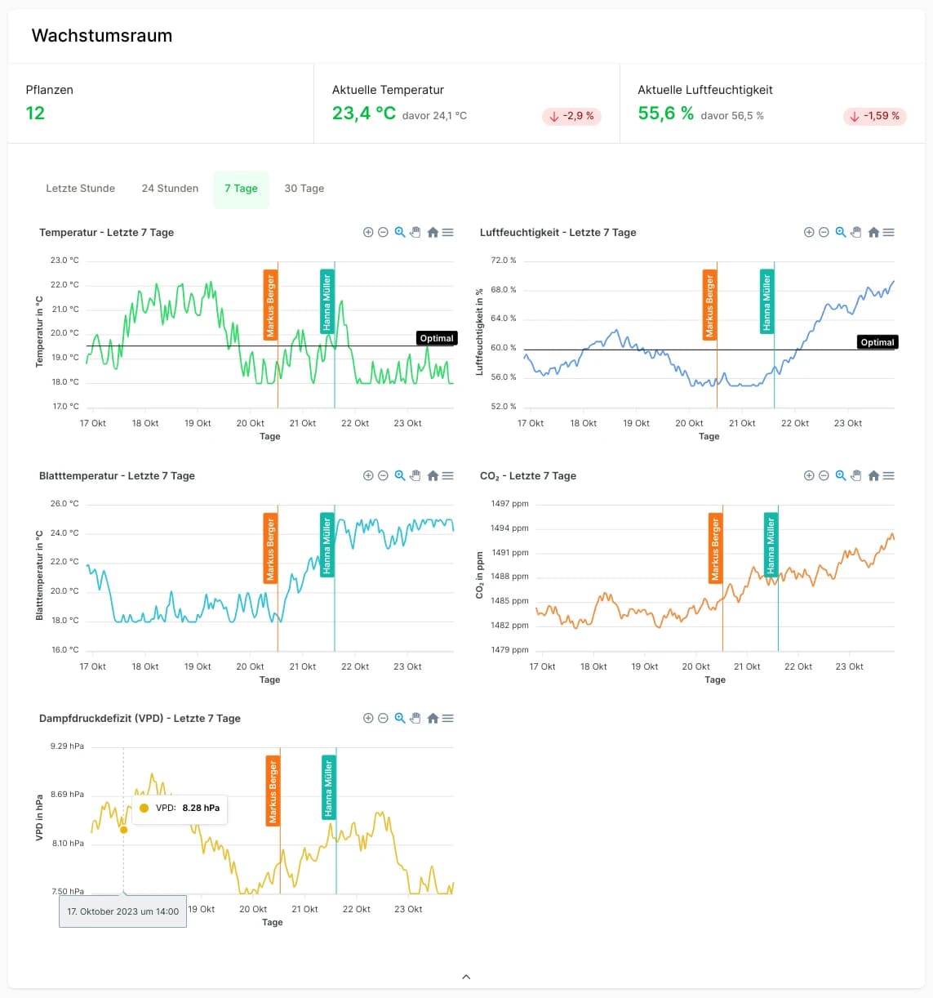Viewport: 933px width, 998px height.
Task: Activate the pan hand tool on CO₂ chart
Action: point(856,475)
